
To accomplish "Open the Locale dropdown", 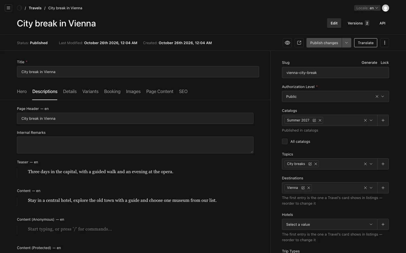I will tap(367, 8).
